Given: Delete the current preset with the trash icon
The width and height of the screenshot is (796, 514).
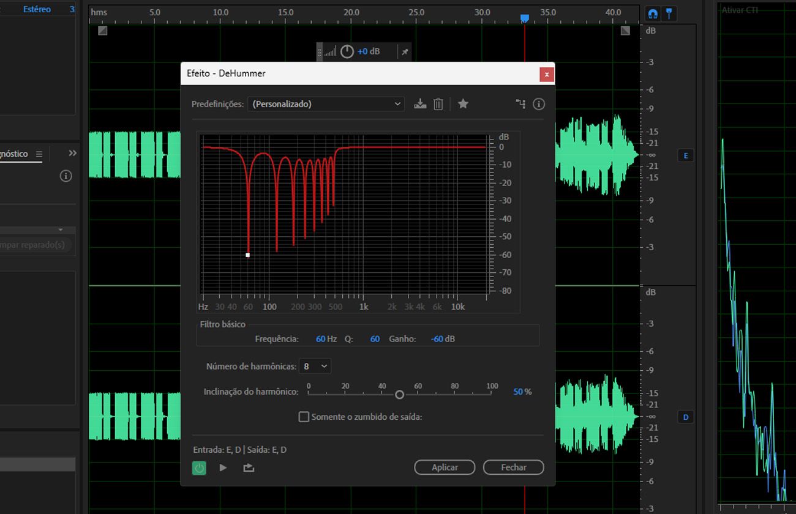Looking at the screenshot, I should click(x=438, y=104).
